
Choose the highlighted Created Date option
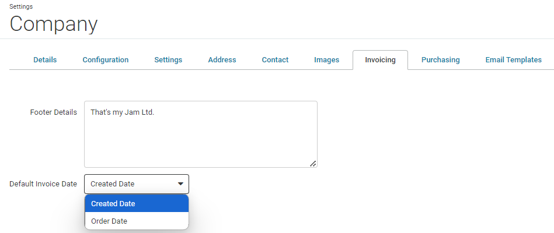(x=137, y=204)
